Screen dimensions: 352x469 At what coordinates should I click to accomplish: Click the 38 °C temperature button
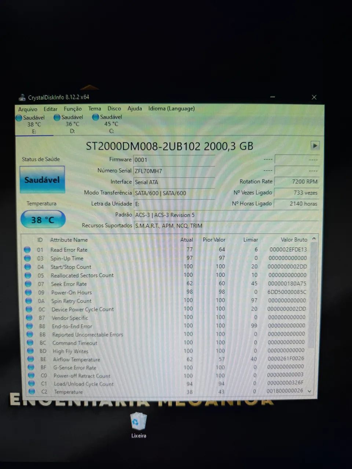coord(43,220)
